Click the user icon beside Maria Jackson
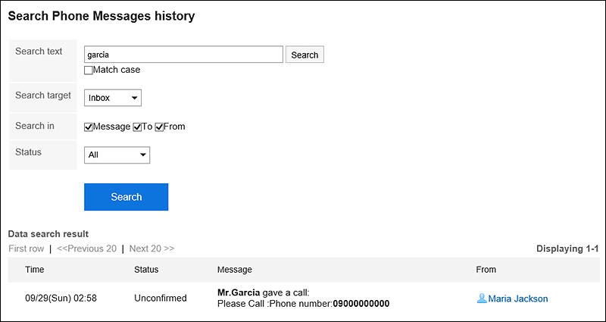This screenshot has height=322, width=606. [x=482, y=299]
